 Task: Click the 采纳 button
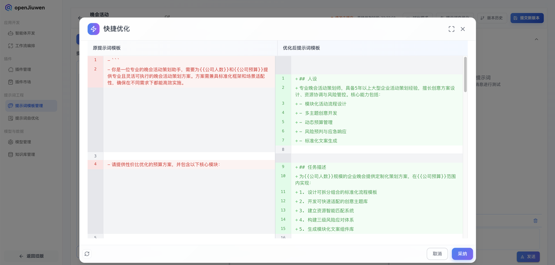(x=462, y=254)
